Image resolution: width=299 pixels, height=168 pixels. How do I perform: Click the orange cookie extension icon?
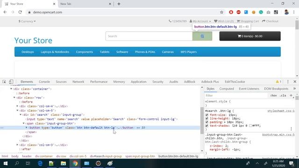click(253, 12)
